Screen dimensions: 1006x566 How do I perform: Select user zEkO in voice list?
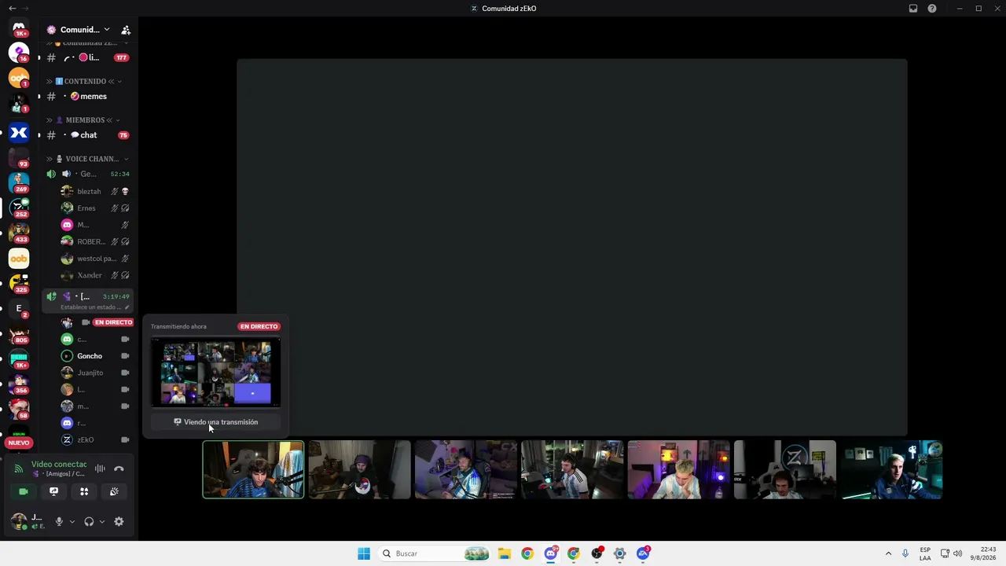tap(95, 440)
